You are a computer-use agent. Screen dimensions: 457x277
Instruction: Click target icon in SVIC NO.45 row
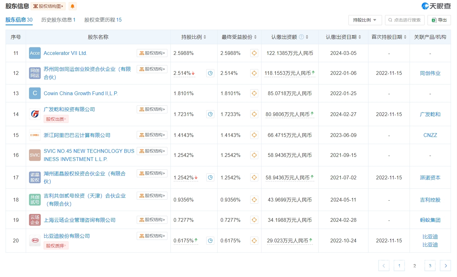pyautogui.click(x=254, y=155)
